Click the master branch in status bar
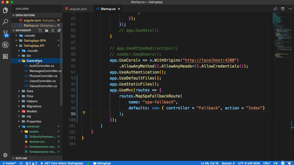 click(10, 163)
